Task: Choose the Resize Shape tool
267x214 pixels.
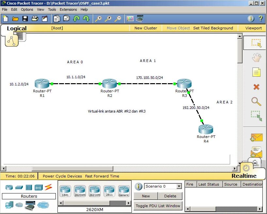Action: 256,116
